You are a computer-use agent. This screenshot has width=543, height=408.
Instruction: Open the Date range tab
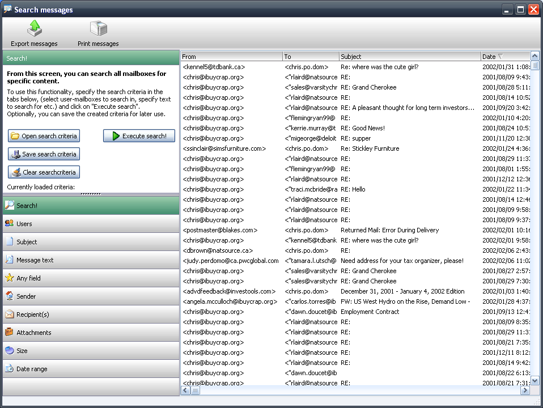pos(91,369)
